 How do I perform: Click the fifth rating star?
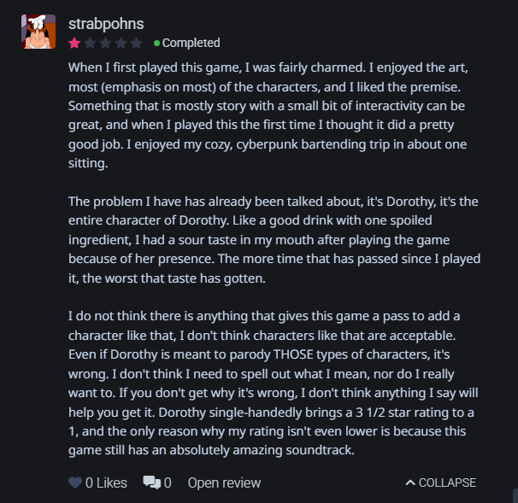[x=137, y=43]
